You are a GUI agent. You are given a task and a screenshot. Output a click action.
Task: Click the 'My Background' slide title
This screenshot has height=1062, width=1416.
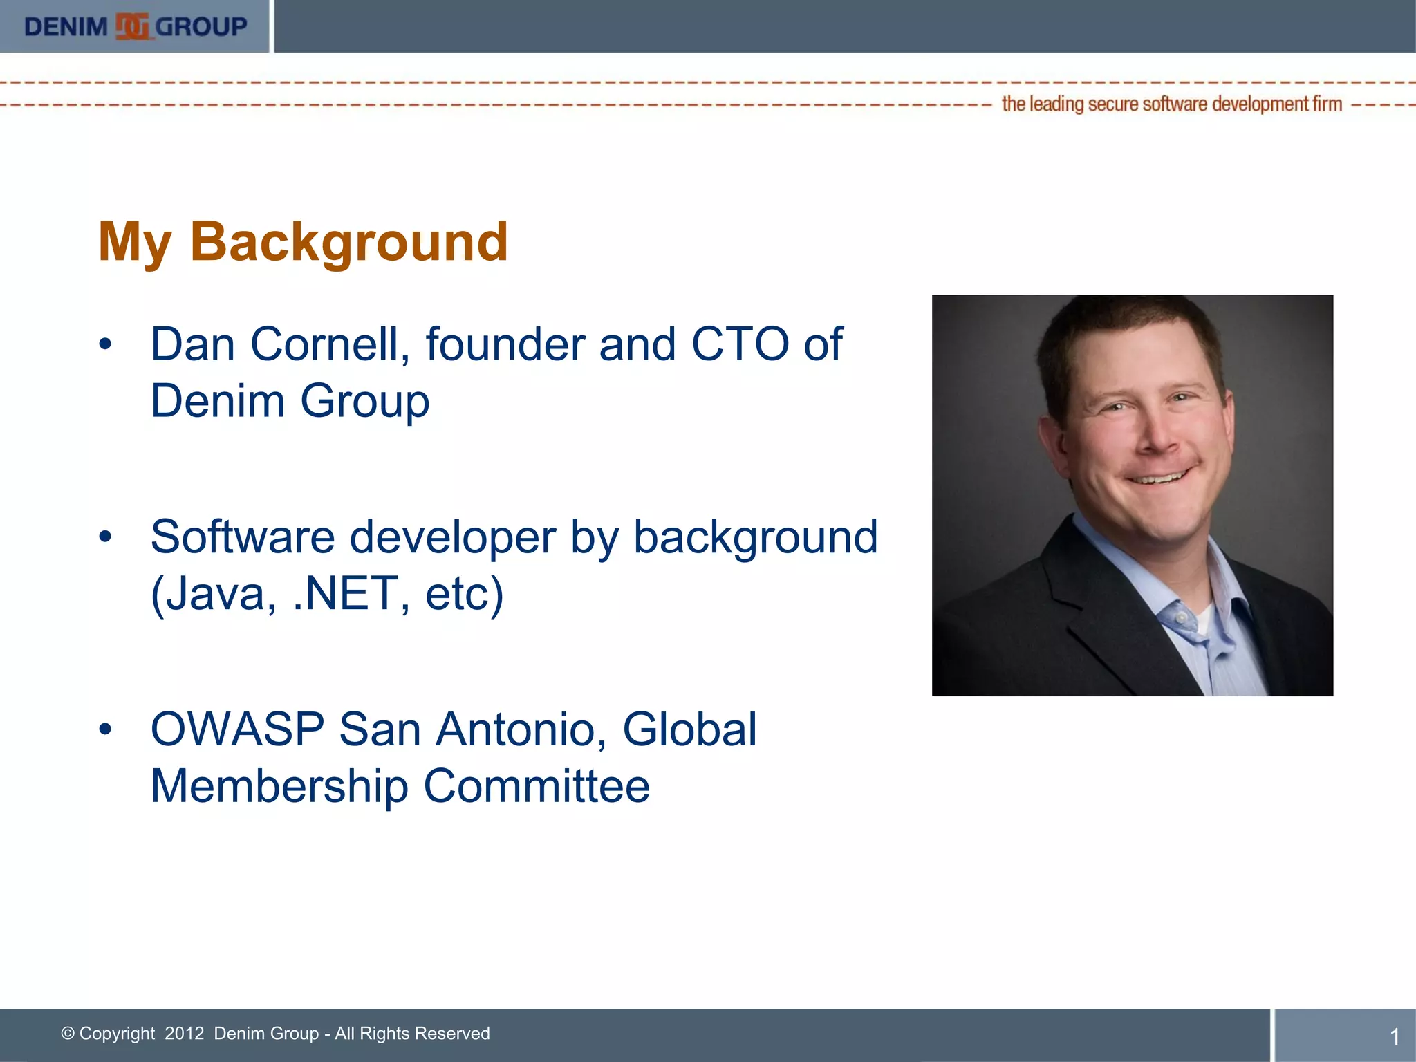(303, 241)
